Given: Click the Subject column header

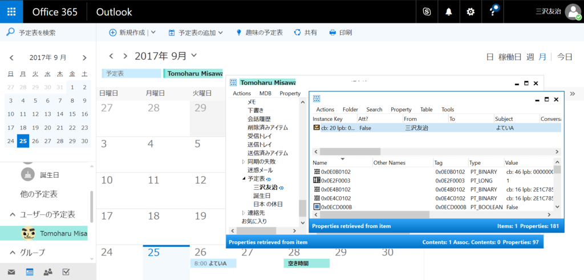Looking at the screenshot, I should (516, 119).
